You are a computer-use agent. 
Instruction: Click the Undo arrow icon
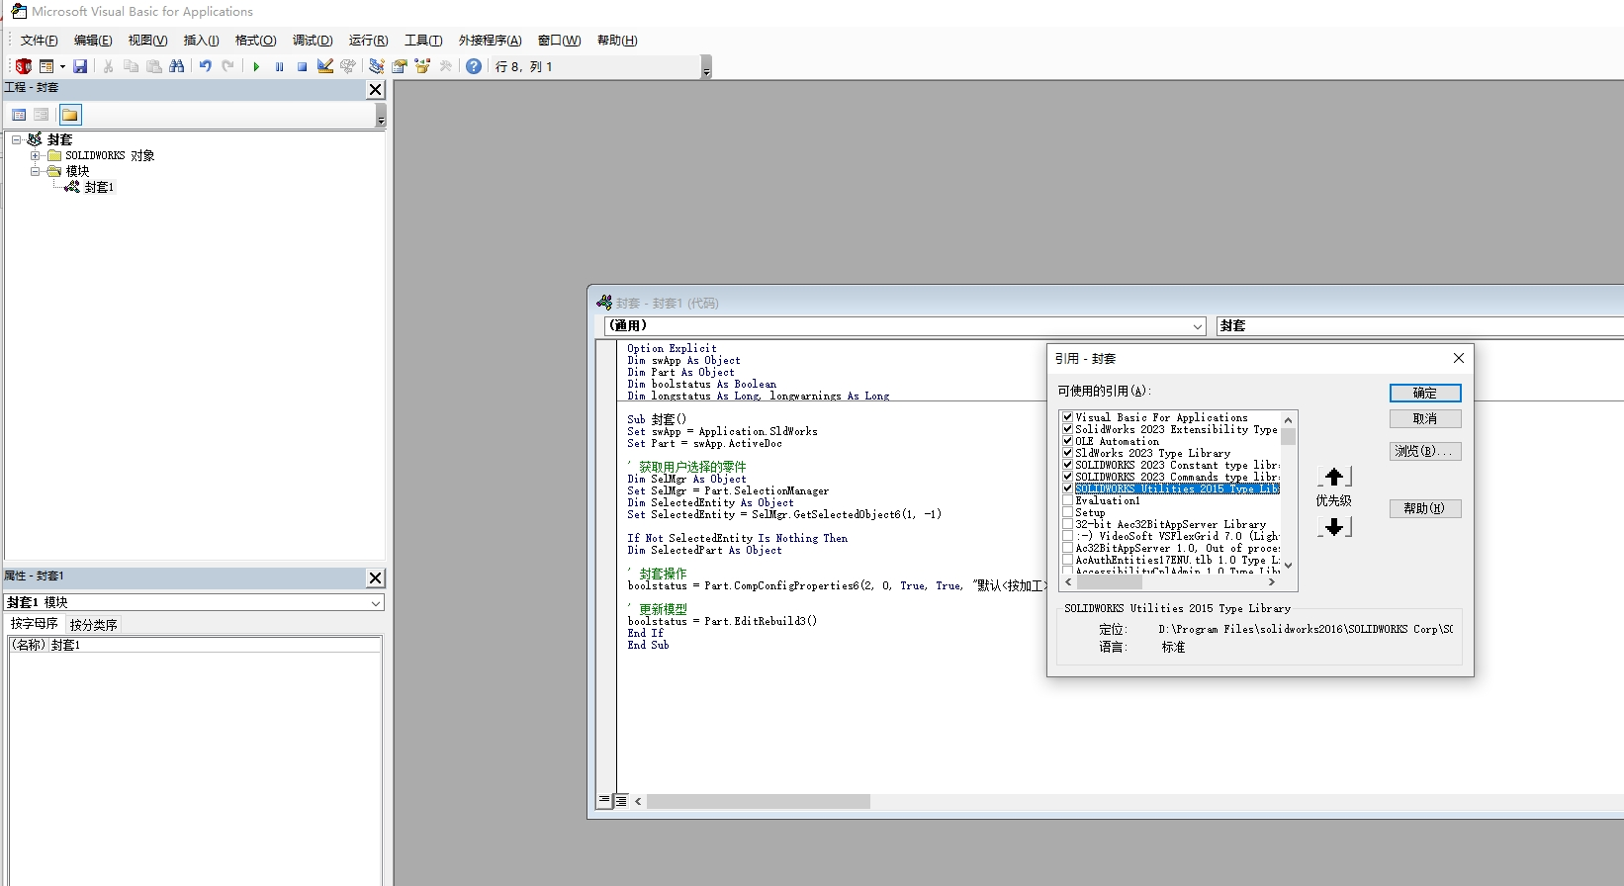point(205,66)
